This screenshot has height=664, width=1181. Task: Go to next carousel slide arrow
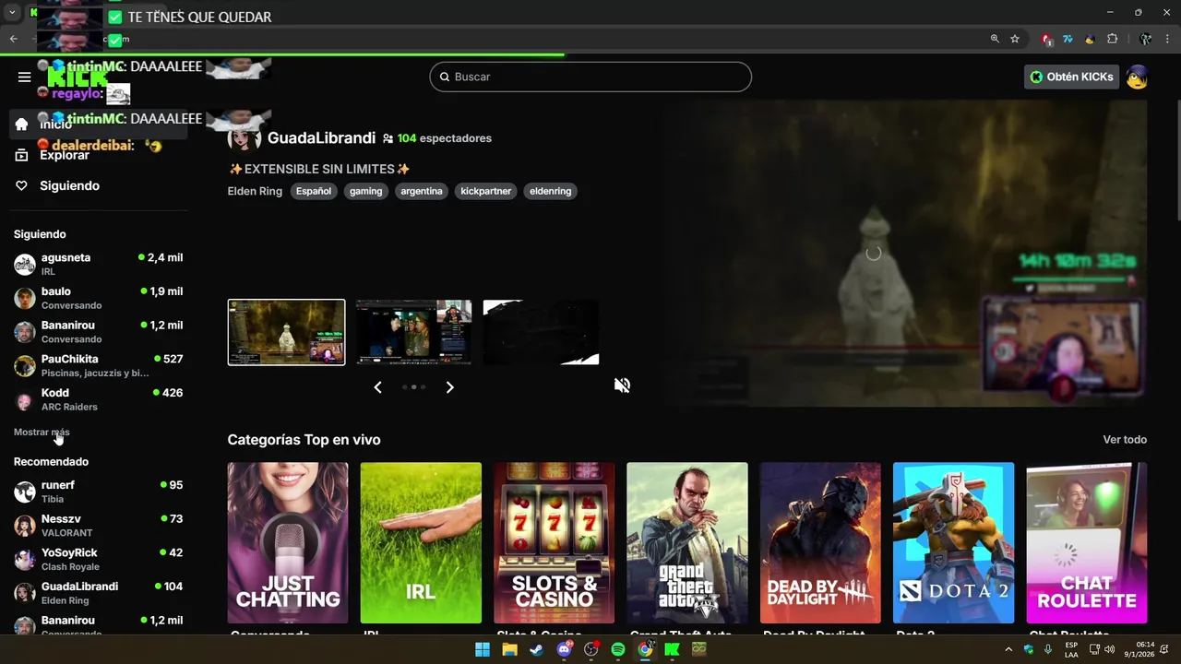(x=449, y=387)
